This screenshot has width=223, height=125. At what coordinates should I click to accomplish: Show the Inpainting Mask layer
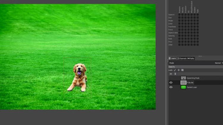pyautogui.click(x=171, y=78)
